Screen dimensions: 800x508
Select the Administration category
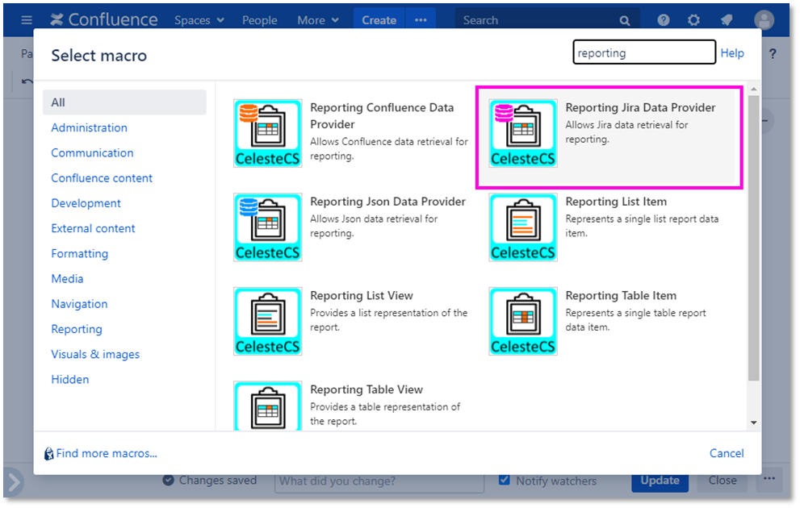pyautogui.click(x=89, y=128)
